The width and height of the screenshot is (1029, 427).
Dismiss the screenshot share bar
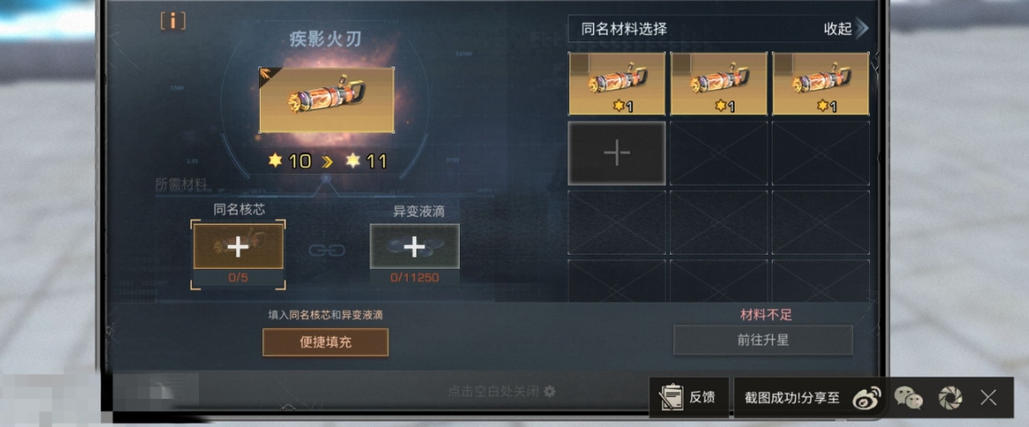988,398
